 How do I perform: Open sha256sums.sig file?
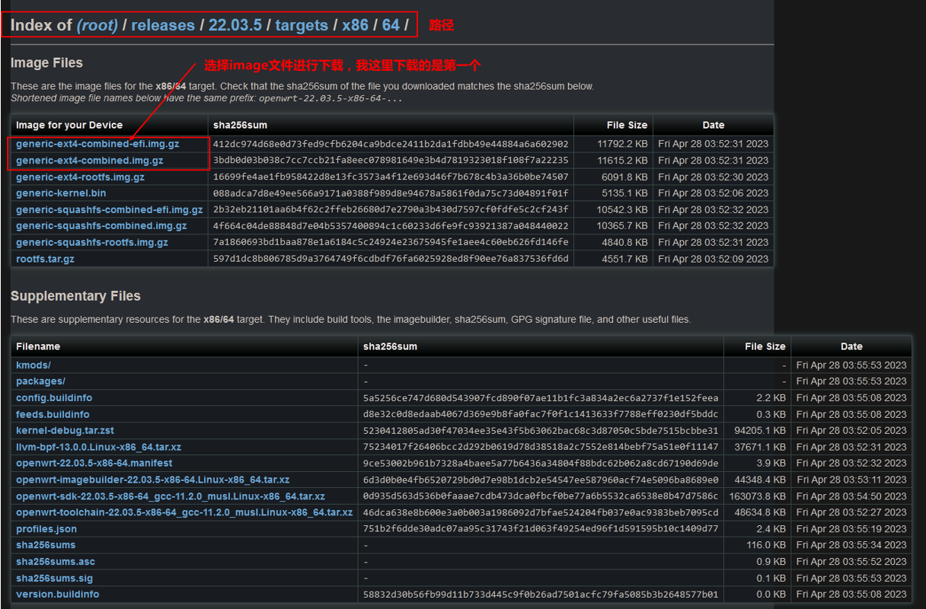coord(54,579)
